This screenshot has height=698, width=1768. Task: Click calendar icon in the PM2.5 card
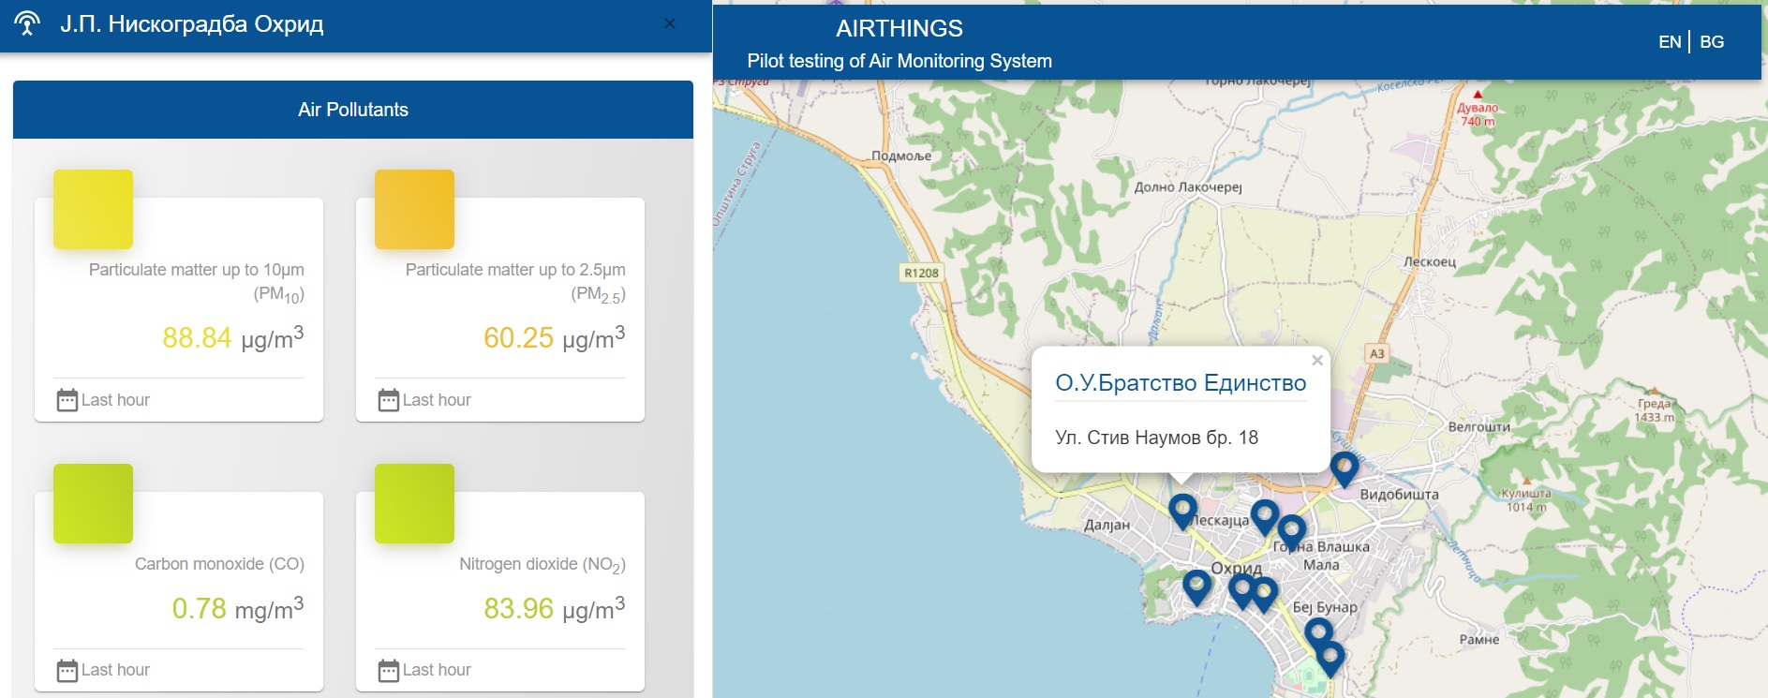(x=389, y=400)
